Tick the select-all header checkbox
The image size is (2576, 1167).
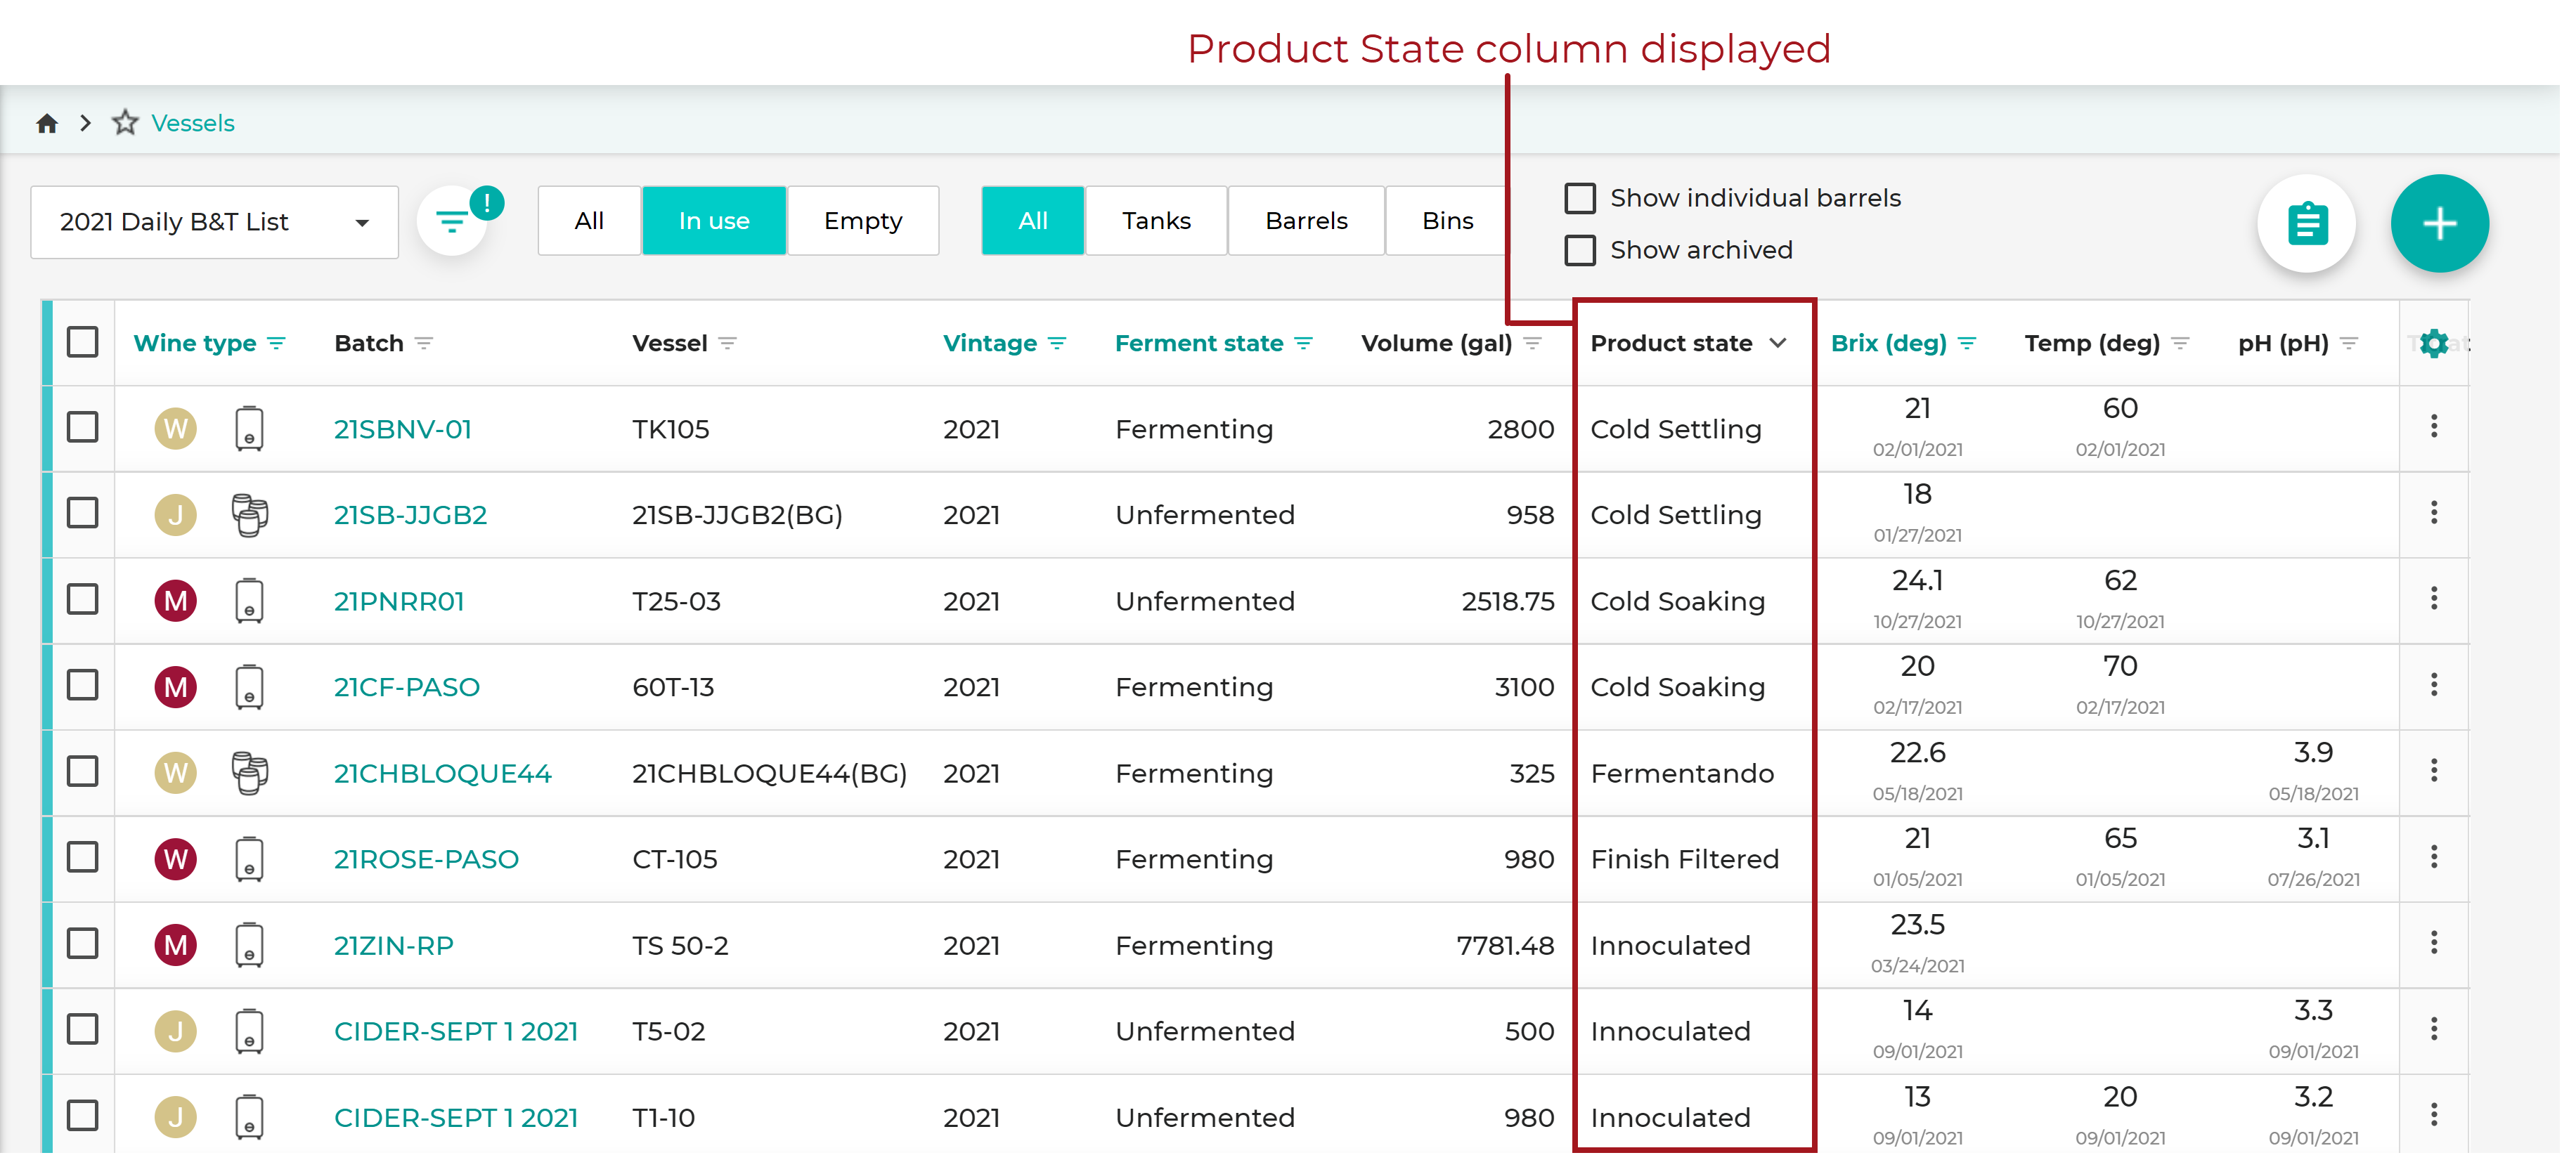point(83,343)
